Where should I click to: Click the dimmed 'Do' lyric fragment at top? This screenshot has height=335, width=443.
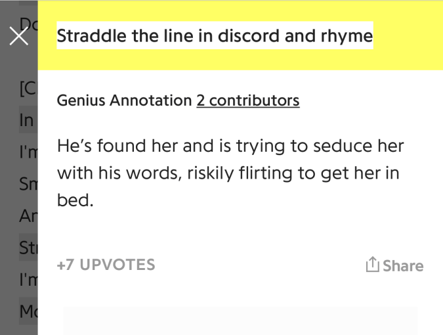28,24
